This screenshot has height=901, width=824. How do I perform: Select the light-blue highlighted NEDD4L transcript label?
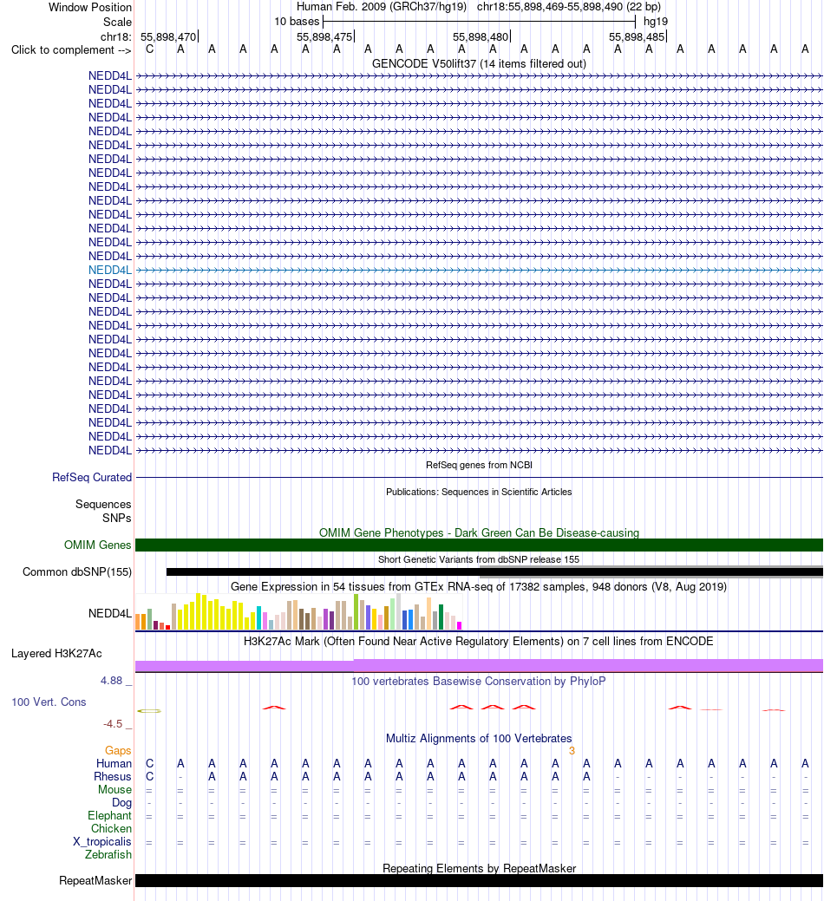click(110, 270)
